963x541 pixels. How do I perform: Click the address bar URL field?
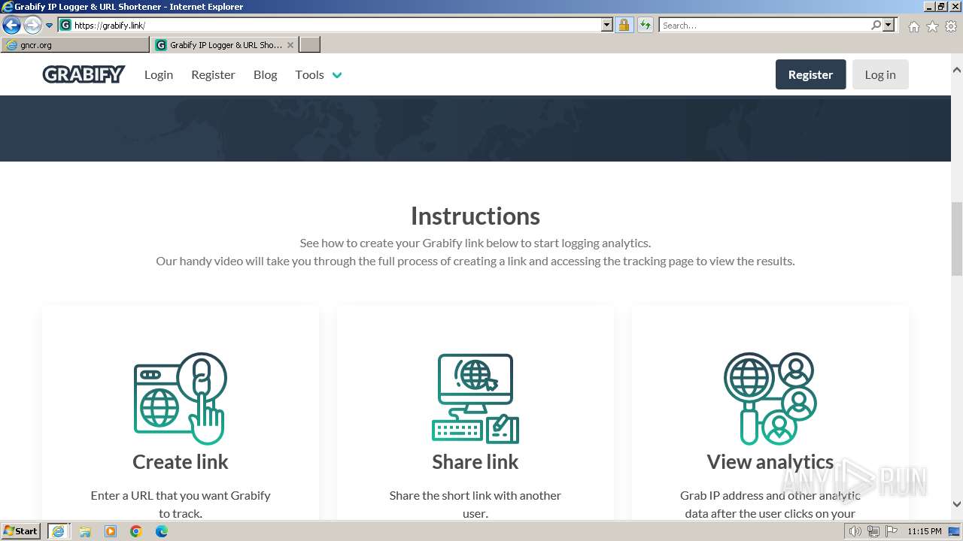336,26
